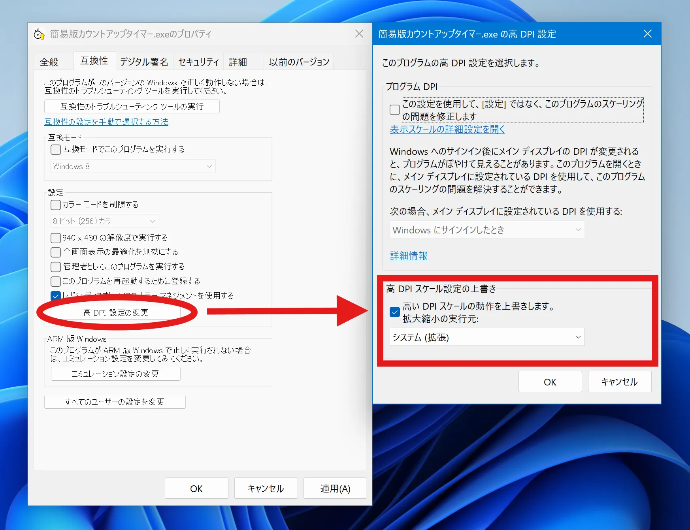Uncheck legacy display ICC color management checkbox

click(x=56, y=296)
